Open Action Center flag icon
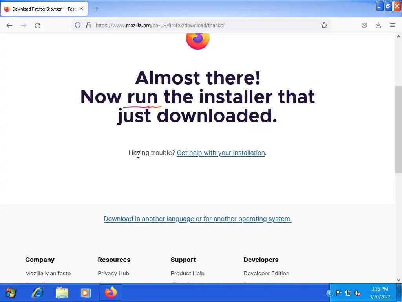 (338, 293)
